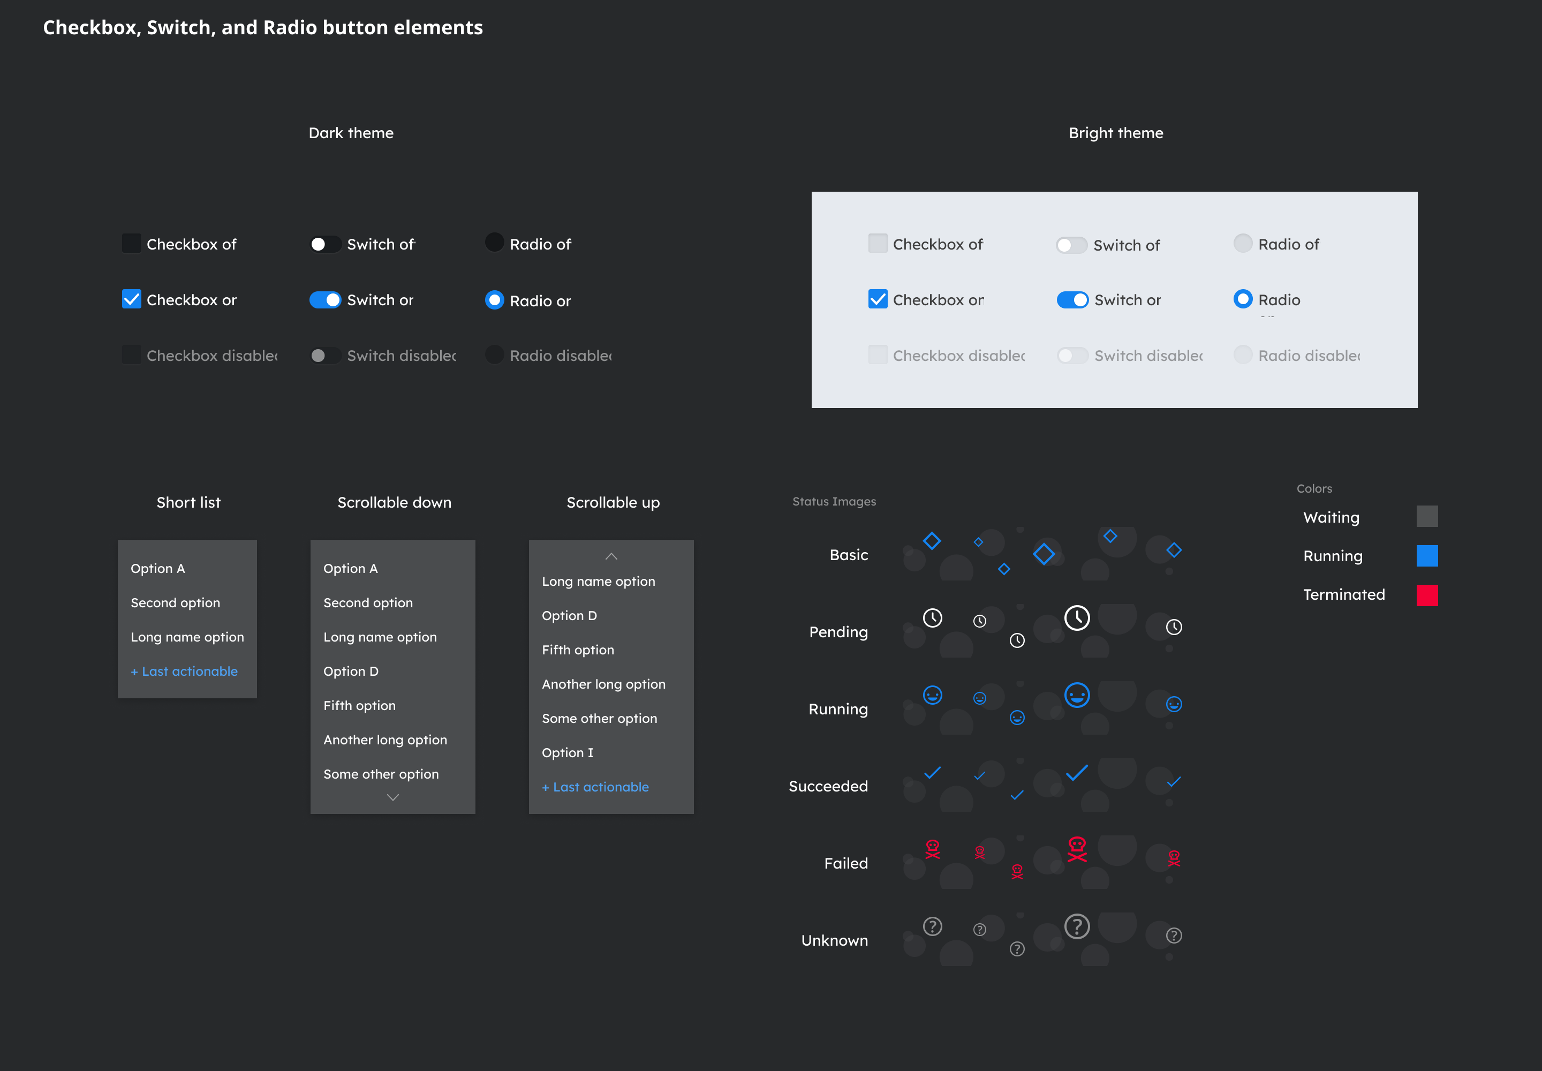This screenshot has height=1071, width=1542.
Task: Click the smiley icon for Running status
Action: point(932,696)
